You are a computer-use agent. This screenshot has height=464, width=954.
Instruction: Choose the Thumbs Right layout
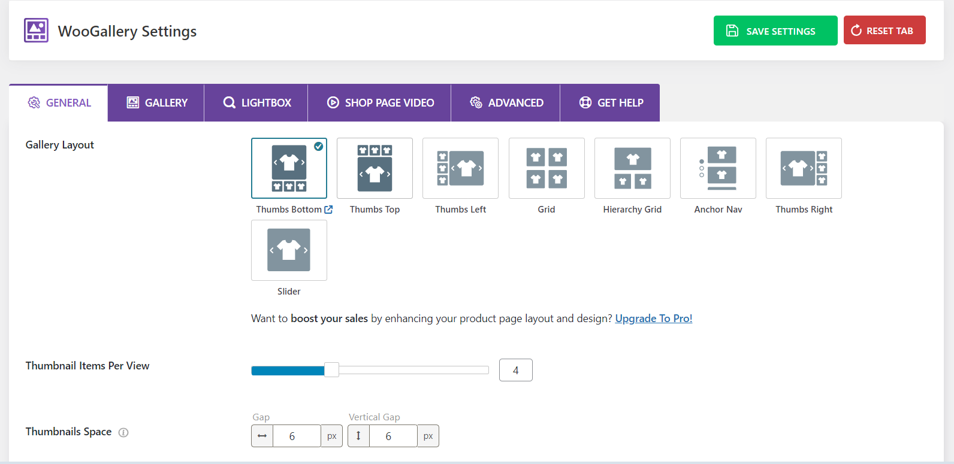coord(804,168)
